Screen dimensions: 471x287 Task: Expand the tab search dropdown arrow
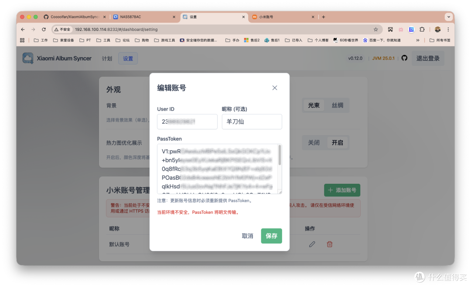click(448, 17)
